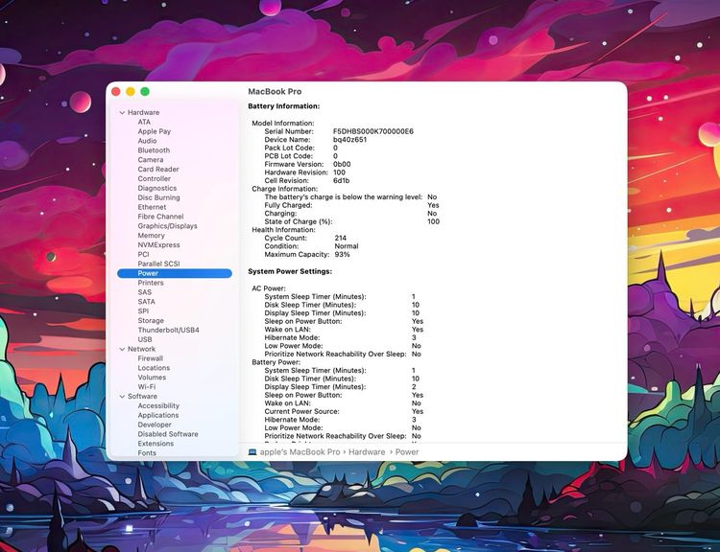The height and width of the screenshot is (552, 720).
Task: Select Memory in the sidebar
Action: (151, 236)
